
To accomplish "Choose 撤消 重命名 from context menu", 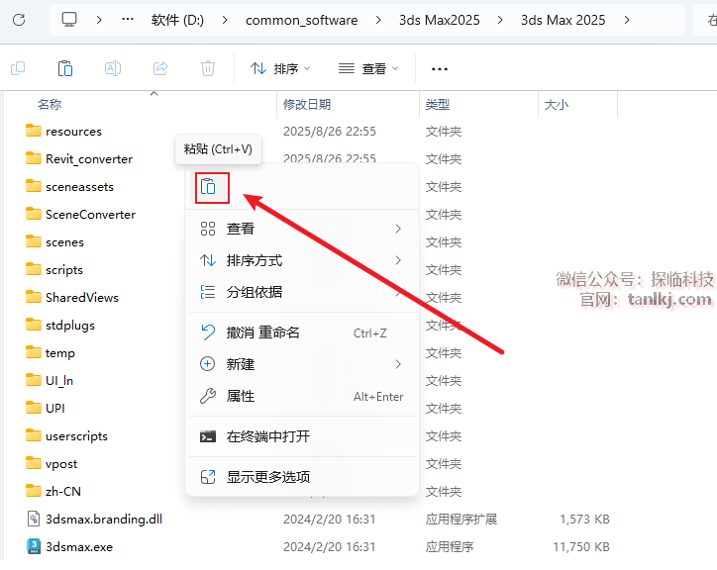I will pyautogui.click(x=302, y=332).
